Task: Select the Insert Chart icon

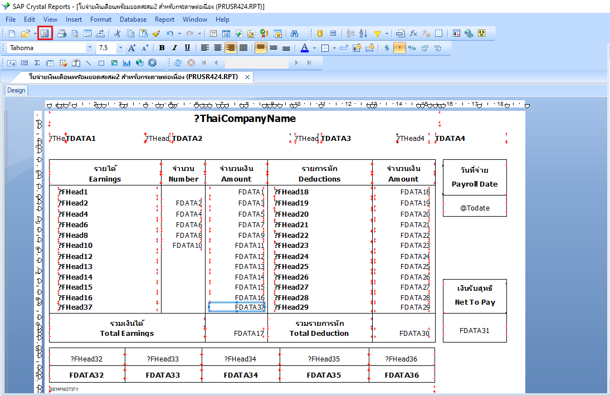Action: pos(126,63)
